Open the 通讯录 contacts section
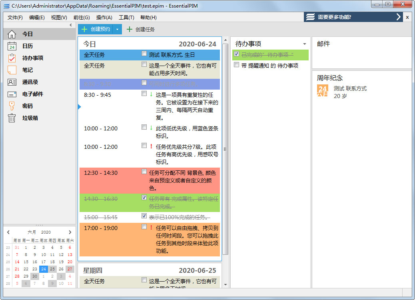The image size is (415, 300). point(26,82)
